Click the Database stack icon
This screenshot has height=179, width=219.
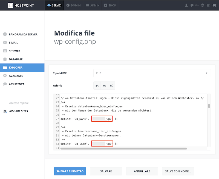click(x=5, y=59)
